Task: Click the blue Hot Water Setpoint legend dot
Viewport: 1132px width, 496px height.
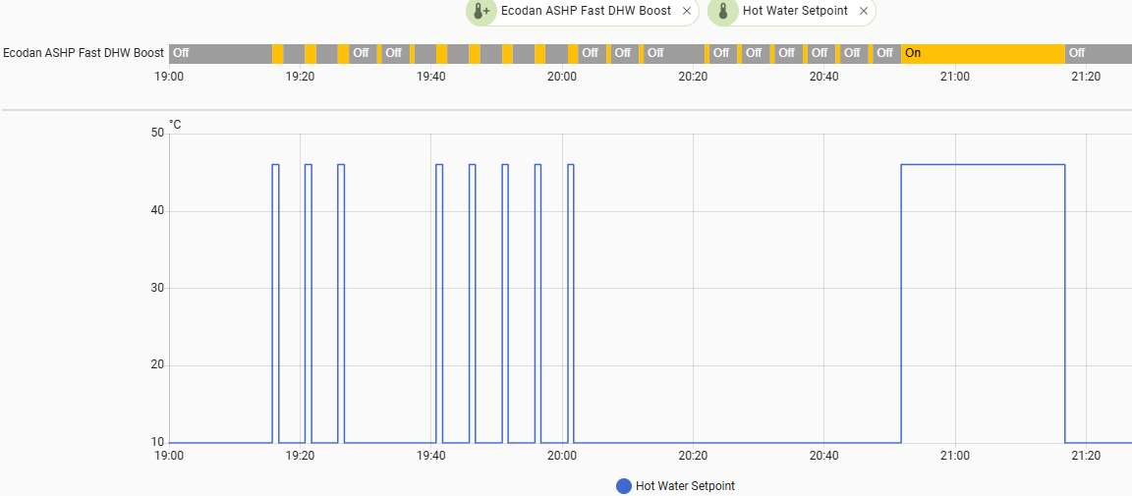Action: pyautogui.click(x=624, y=486)
